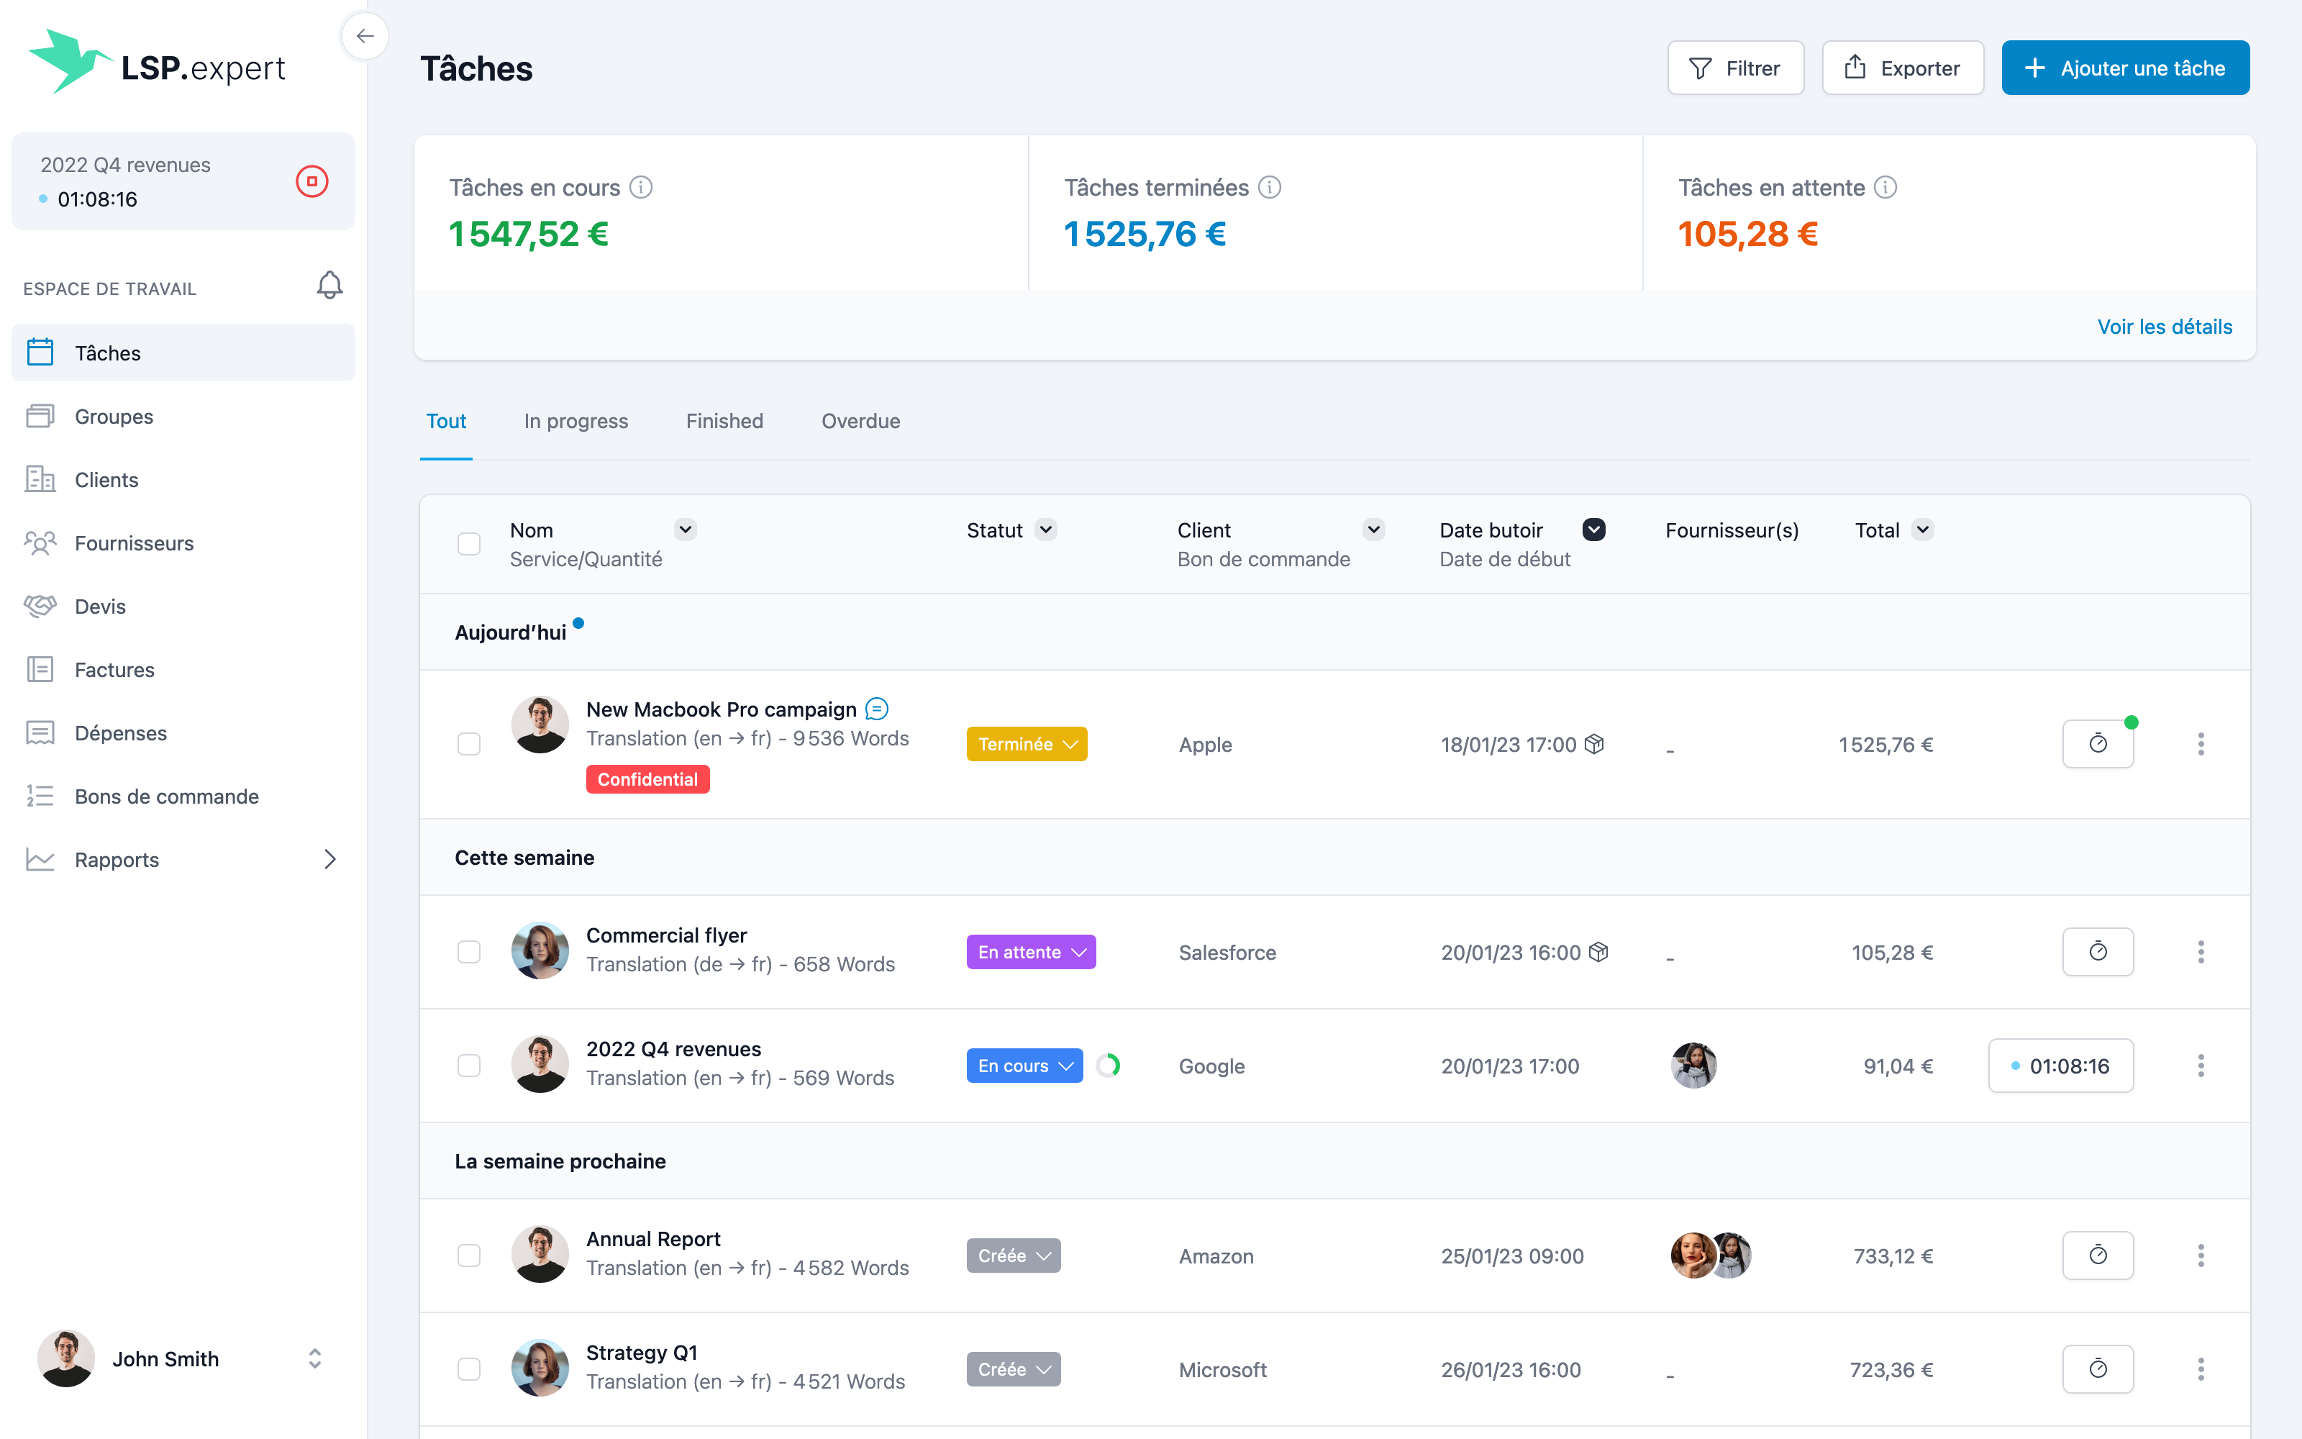The height and width of the screenshot is (1439, 2302).
Task: Collapse sidebar with back arrow button
Action: tap(365, 37)
